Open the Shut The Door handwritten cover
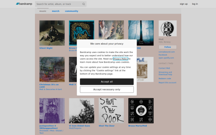 tap(111, 111)
